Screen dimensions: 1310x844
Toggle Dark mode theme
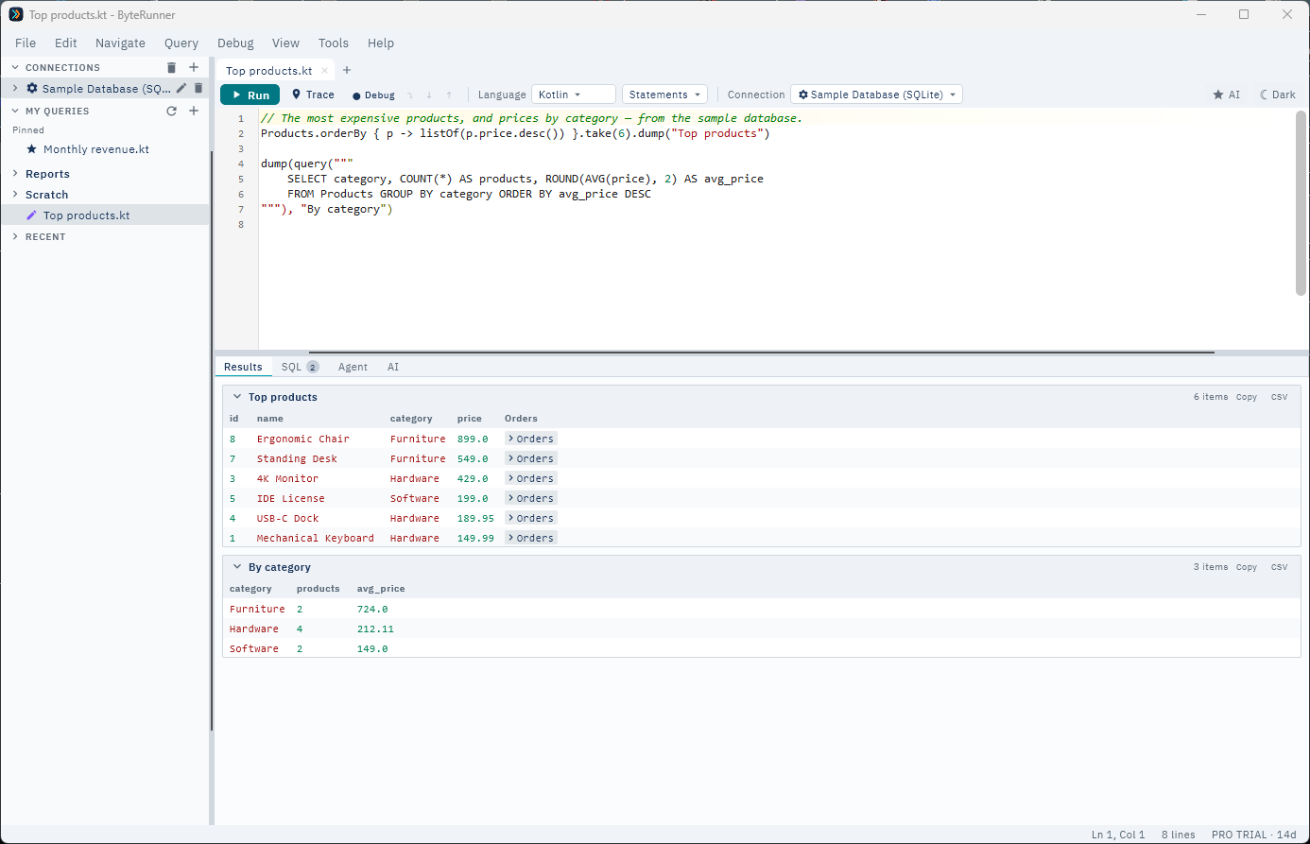(x=1278, y=95)
